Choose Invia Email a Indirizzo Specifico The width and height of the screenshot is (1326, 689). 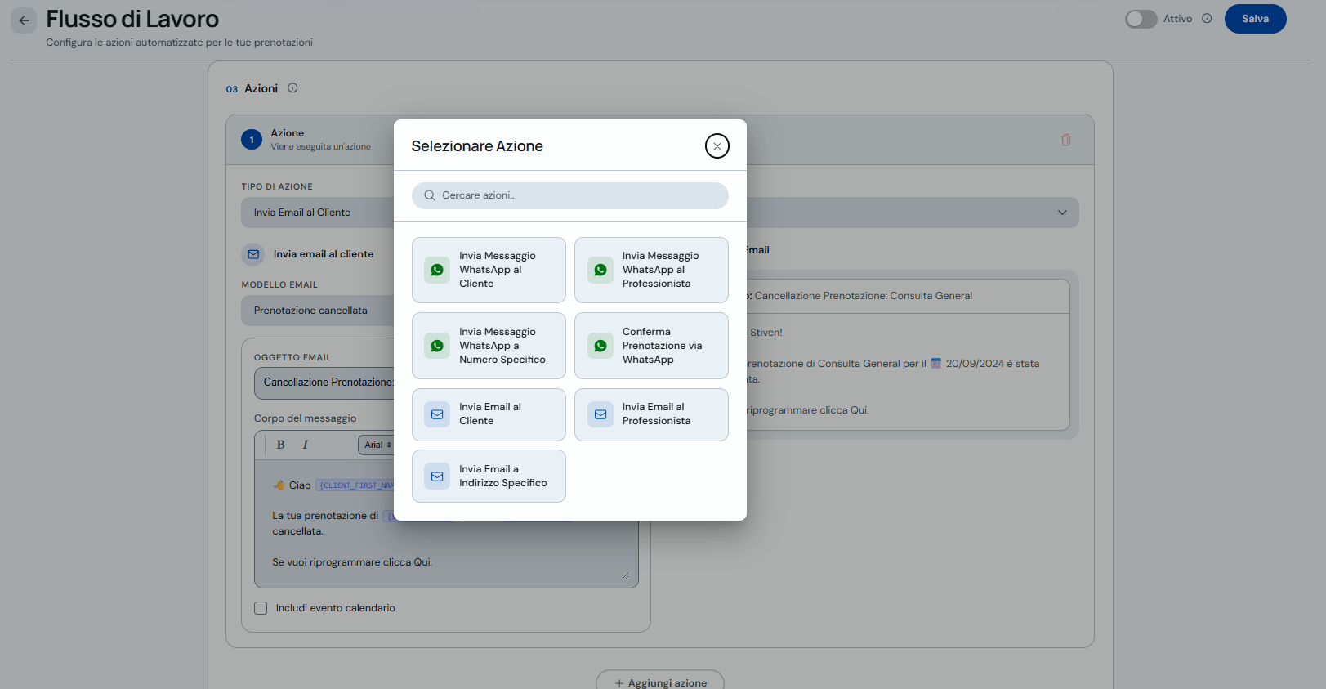(489, 476)
